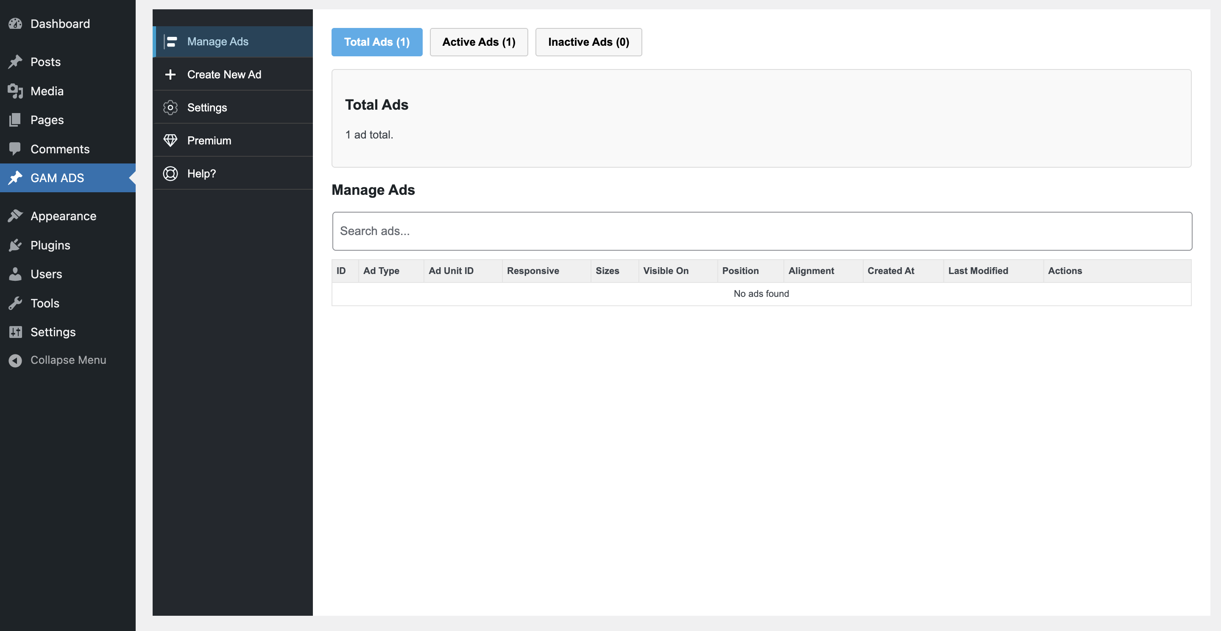Click the Tools wrench icon
The width and height of the screenshot is (1221, 631).
pos(15,303)
